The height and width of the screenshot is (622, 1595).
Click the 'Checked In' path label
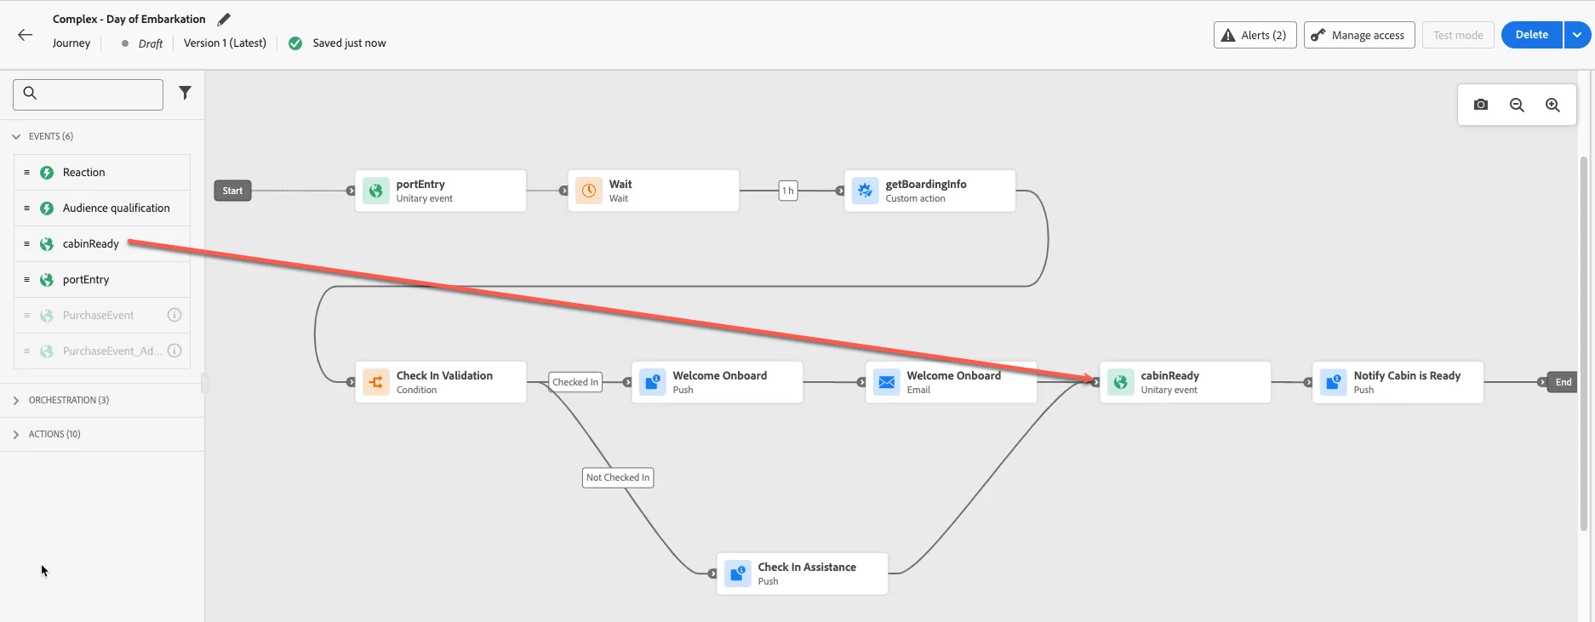[x=575, y=382]
